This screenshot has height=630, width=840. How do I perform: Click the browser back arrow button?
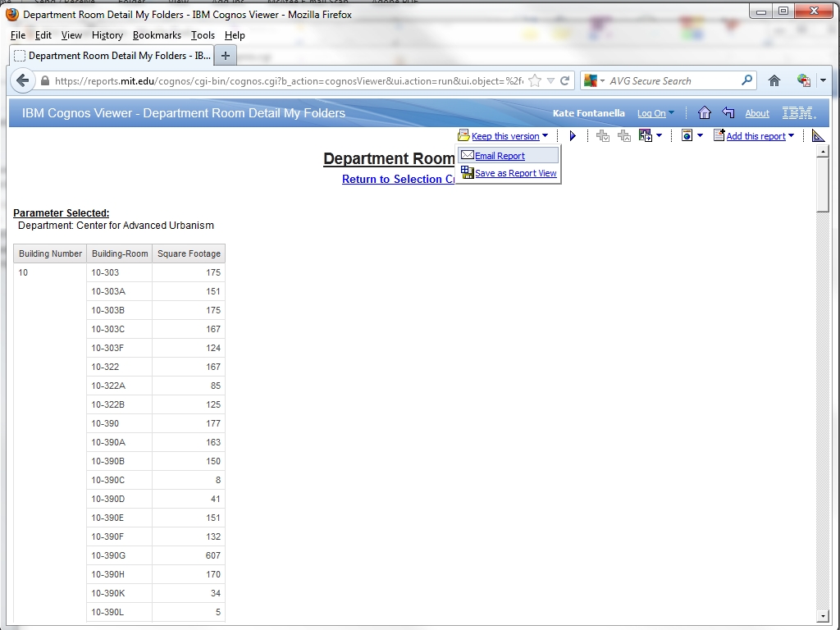[23, 80]
